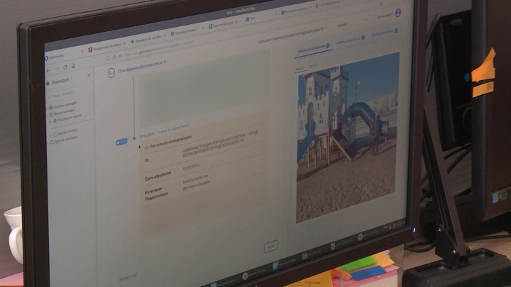Image resolution: width=511 pixels, height=287 pixels.
Task: Reload the page with the refresh icon
Action: pos(65,67)
